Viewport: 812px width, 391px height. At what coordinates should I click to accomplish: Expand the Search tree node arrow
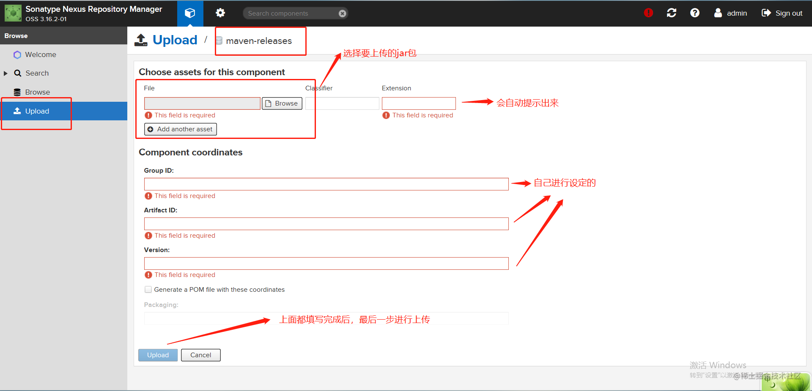point(5,73)
